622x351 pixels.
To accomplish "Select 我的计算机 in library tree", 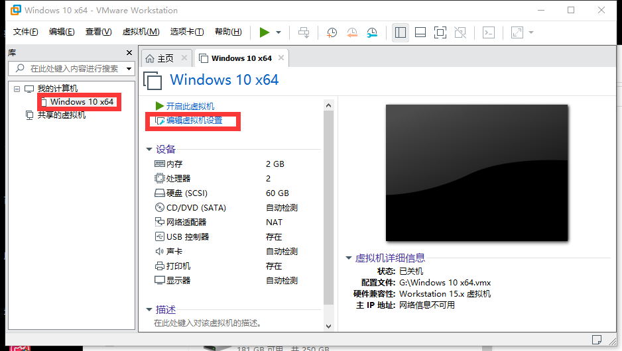I will click(x=58, y=88).
